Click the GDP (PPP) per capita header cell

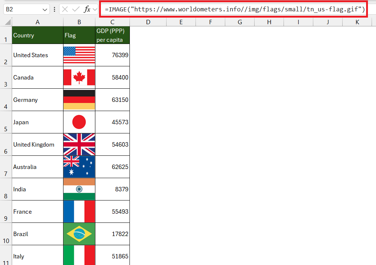coord(113,35)
